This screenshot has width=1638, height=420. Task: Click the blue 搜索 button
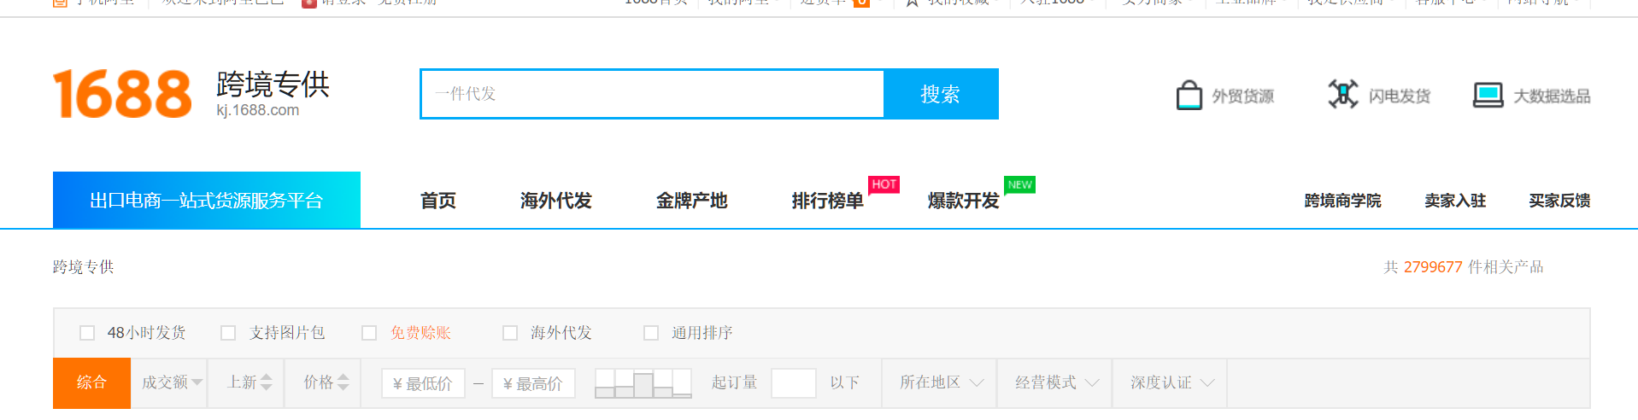coord(941,94)
